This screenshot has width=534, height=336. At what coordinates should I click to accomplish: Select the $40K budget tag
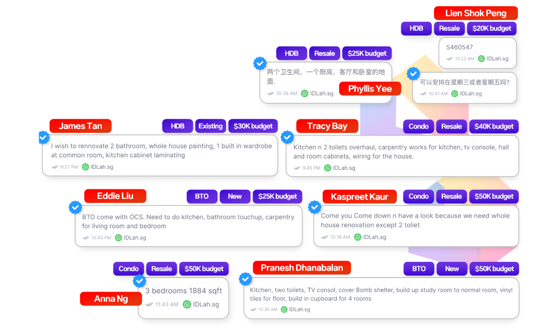pos(494,126)
